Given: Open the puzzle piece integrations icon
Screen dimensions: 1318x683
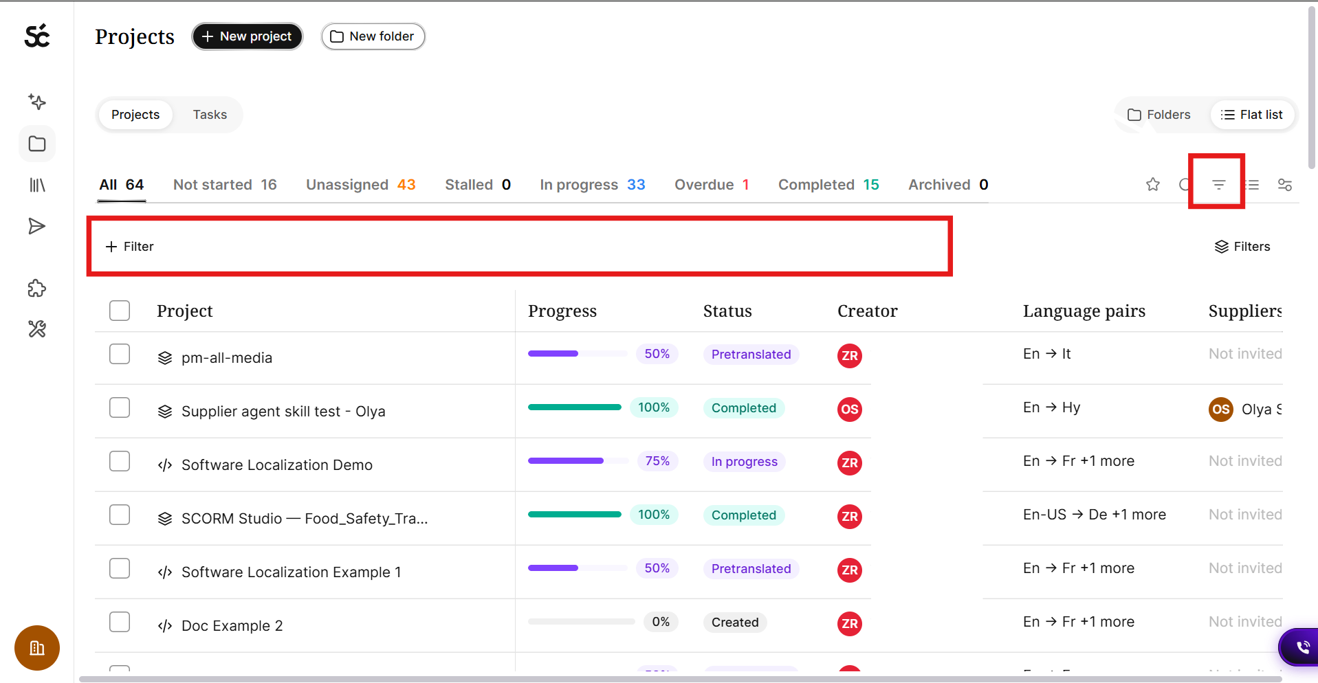Looking at the screenshot, I should pyautogui.click(x=37, y=288).
